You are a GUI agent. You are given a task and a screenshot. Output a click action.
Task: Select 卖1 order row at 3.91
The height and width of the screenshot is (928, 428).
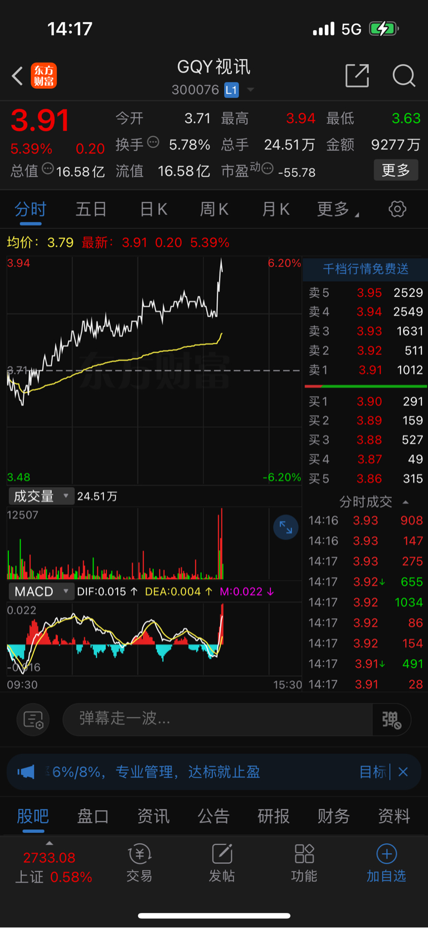[x=366, y=369]
